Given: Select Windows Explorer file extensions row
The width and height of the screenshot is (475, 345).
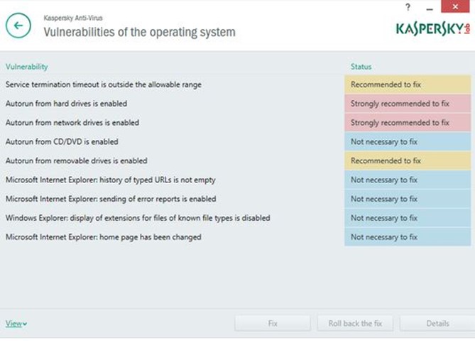Looking at the screenshot, I should (x=137, y=218).
